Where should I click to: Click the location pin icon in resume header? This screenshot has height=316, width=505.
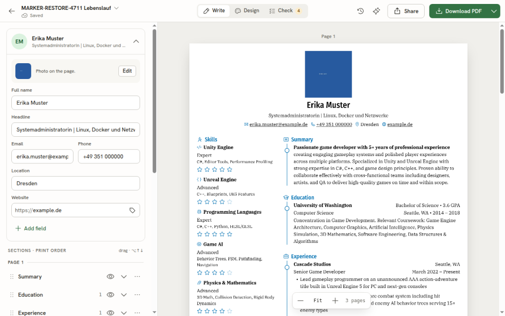click(x=357, y=124)
